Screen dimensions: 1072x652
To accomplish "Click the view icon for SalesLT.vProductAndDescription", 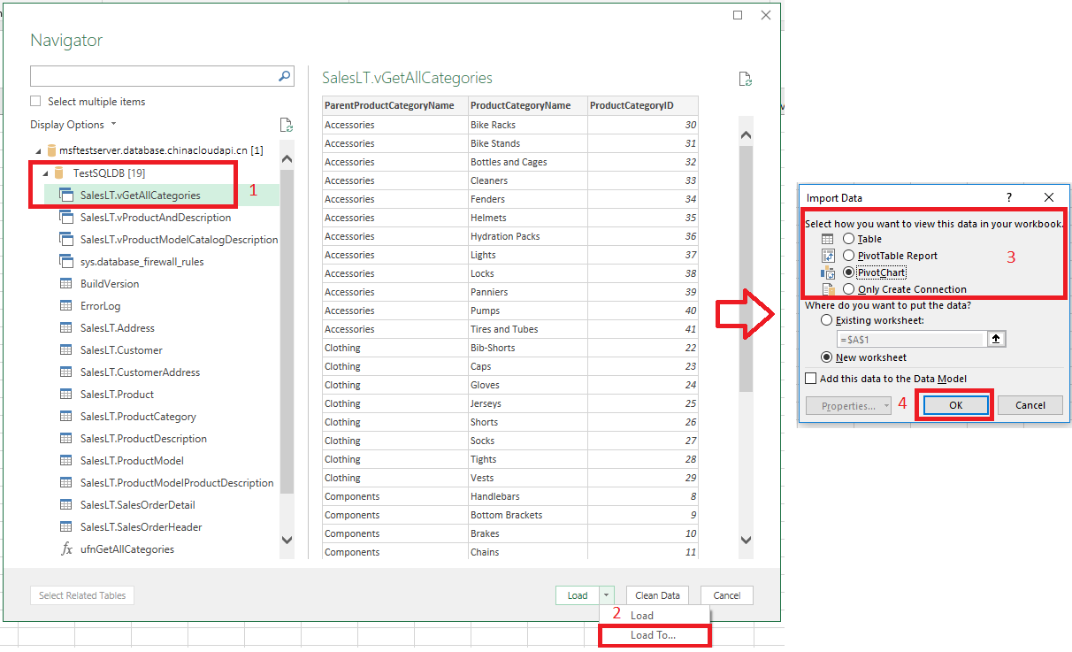I will pos(65,217).
